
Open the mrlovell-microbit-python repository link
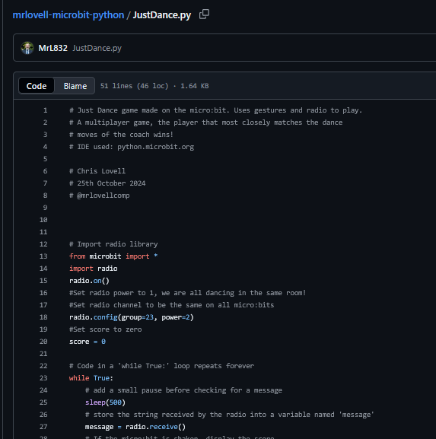[x=68, y=15]
